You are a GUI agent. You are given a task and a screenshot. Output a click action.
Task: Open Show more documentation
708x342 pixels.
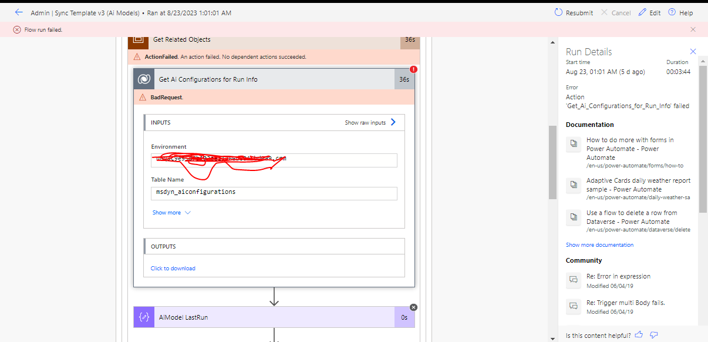[x=599, y=244]
